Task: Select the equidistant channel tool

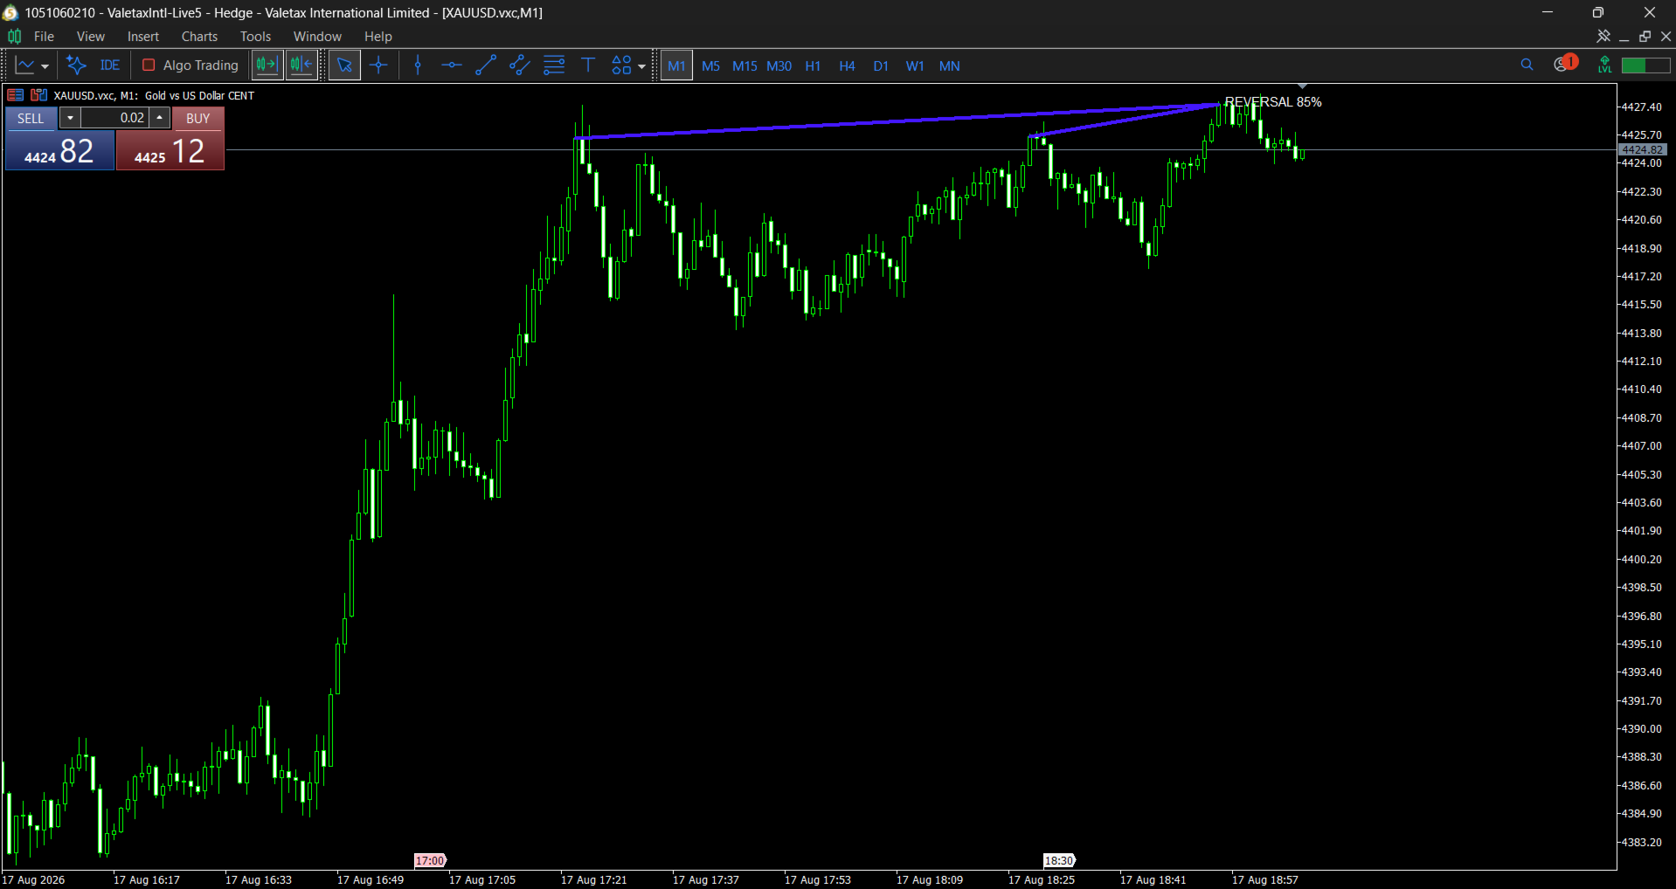Action: click(x=520, y=65)
